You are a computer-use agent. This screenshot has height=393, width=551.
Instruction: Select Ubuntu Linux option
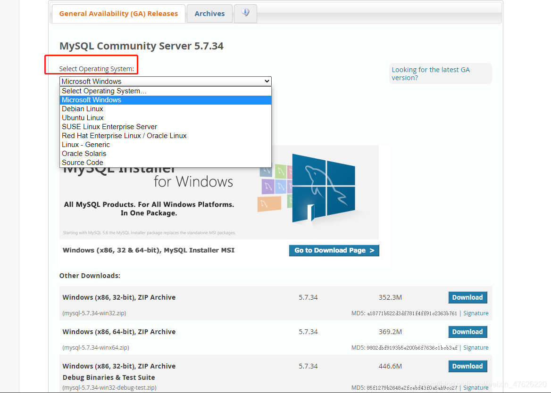click(166, 118)
